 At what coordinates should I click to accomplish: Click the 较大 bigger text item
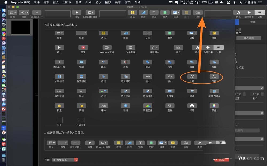[148, 76]
